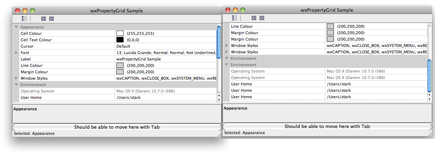Click the /Users/stark value in left window
The height and width of the screenshot is (154, 435).
tap(129, 97)
